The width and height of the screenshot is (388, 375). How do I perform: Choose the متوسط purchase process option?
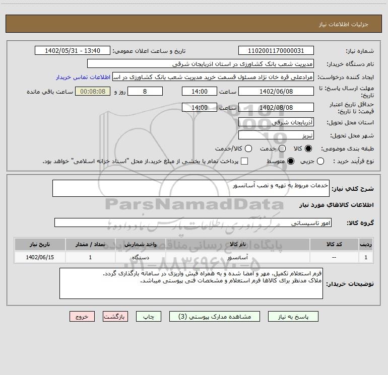pos(291,161)
